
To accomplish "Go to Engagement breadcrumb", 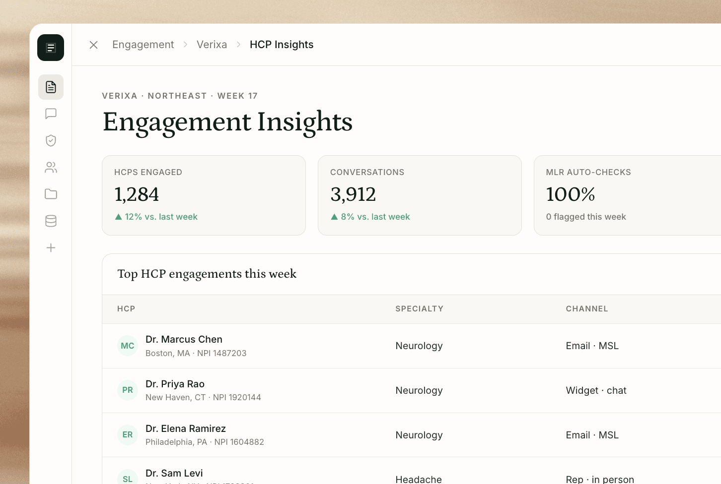I will pyautogui.click(x=143, y=45).
